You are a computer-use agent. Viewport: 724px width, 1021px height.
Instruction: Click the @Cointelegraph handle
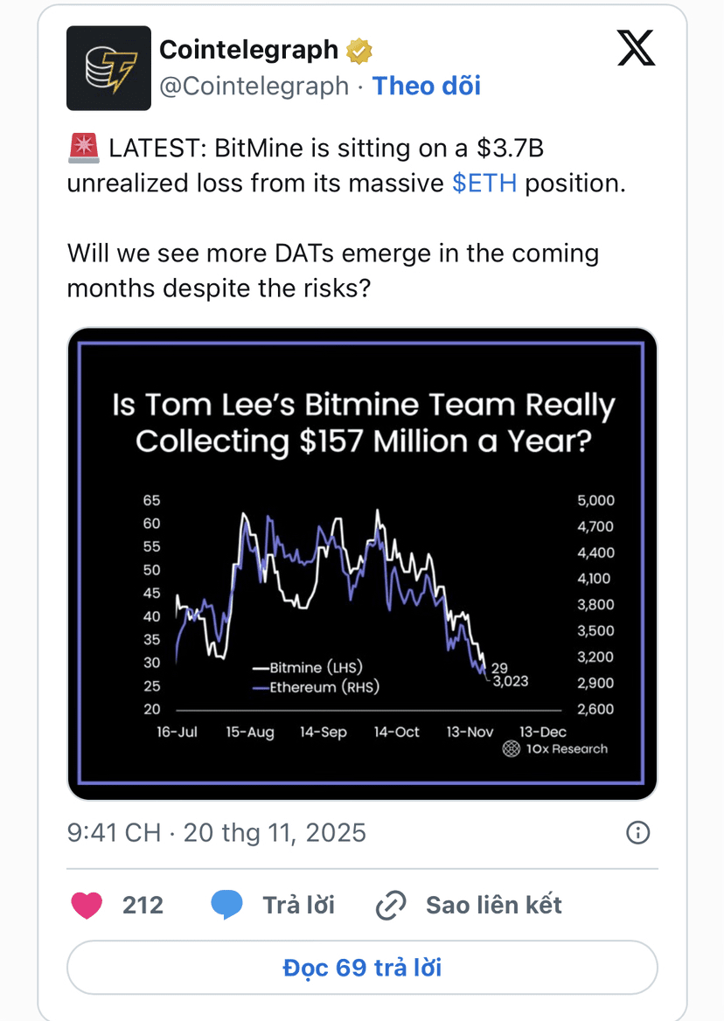254,86
